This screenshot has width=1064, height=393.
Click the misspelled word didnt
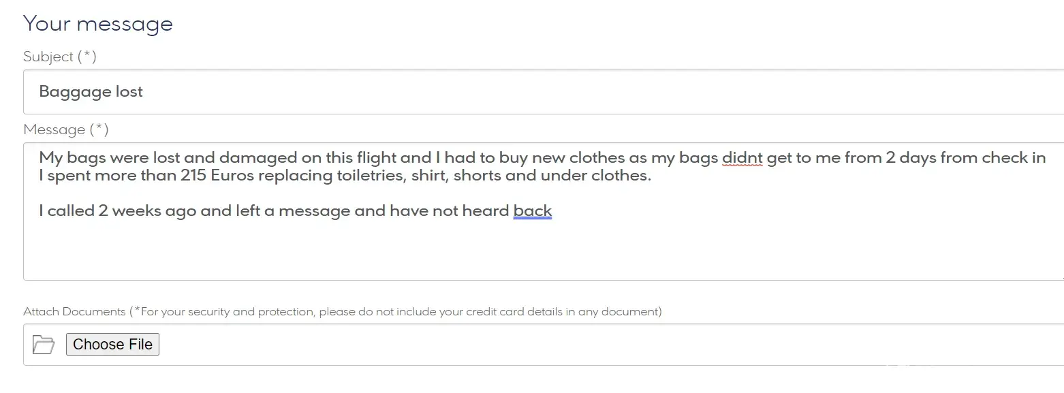coord(742,157)
